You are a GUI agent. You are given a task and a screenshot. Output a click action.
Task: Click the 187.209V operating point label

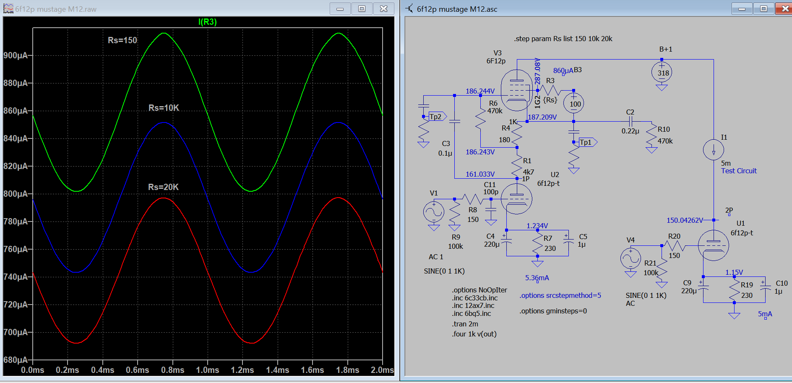(542, 117)
